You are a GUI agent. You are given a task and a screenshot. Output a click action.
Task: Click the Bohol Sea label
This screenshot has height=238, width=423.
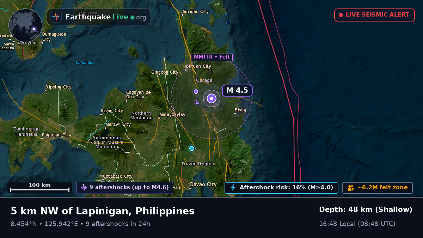click(x=85, y=63)
